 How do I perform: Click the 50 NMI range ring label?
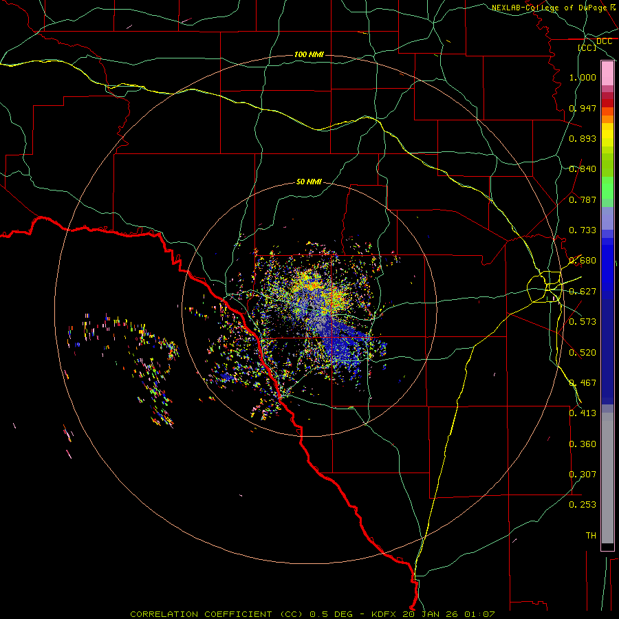(309, 182)
